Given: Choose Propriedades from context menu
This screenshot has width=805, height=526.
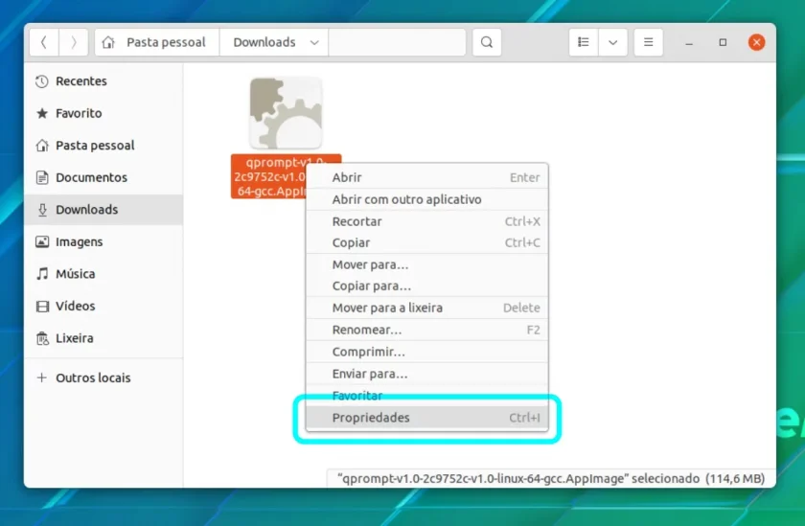Looking at the screenshot, I should click(426, 418).
